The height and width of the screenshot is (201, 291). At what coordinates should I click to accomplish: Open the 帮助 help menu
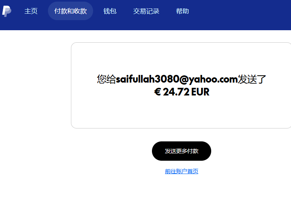pos(183,11)
